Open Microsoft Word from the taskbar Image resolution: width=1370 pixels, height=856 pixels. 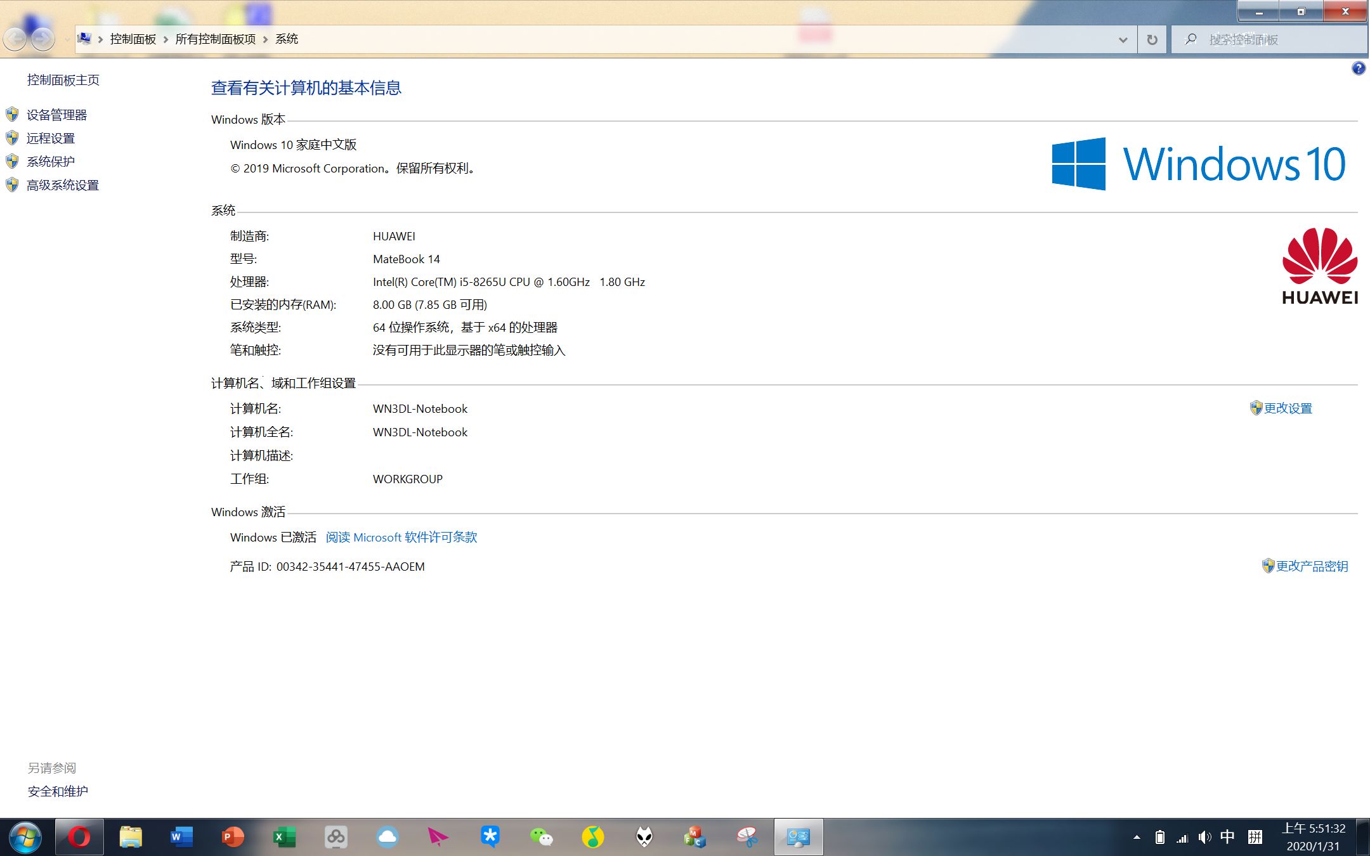pos(181,837)
